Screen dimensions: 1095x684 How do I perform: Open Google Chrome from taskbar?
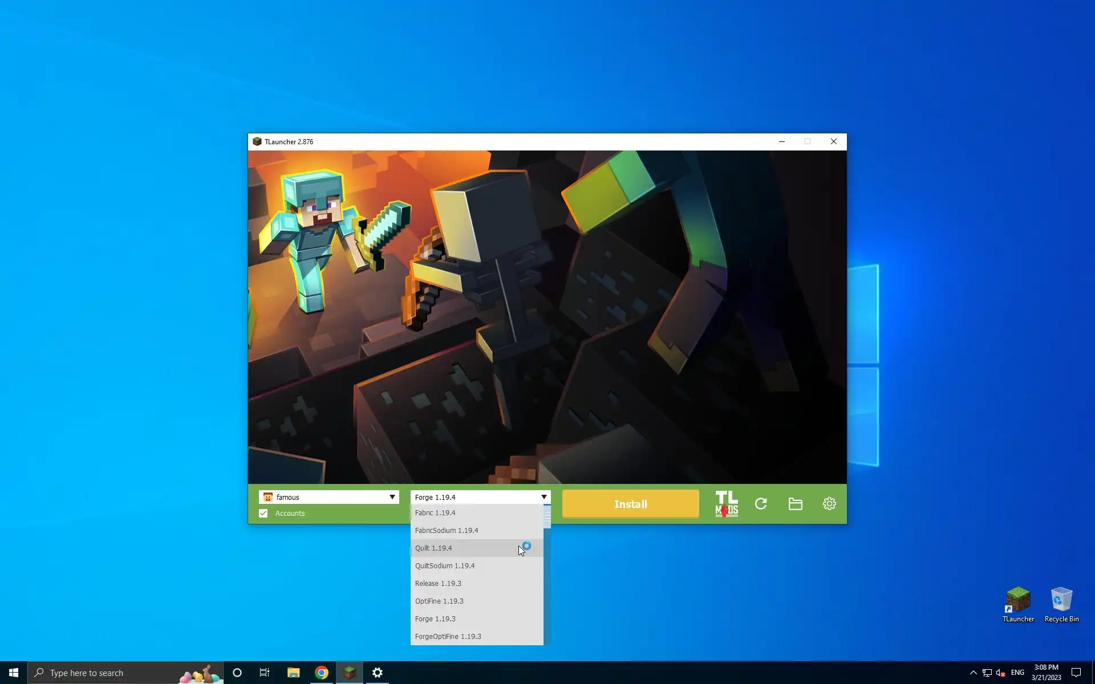tap(322, 673)
